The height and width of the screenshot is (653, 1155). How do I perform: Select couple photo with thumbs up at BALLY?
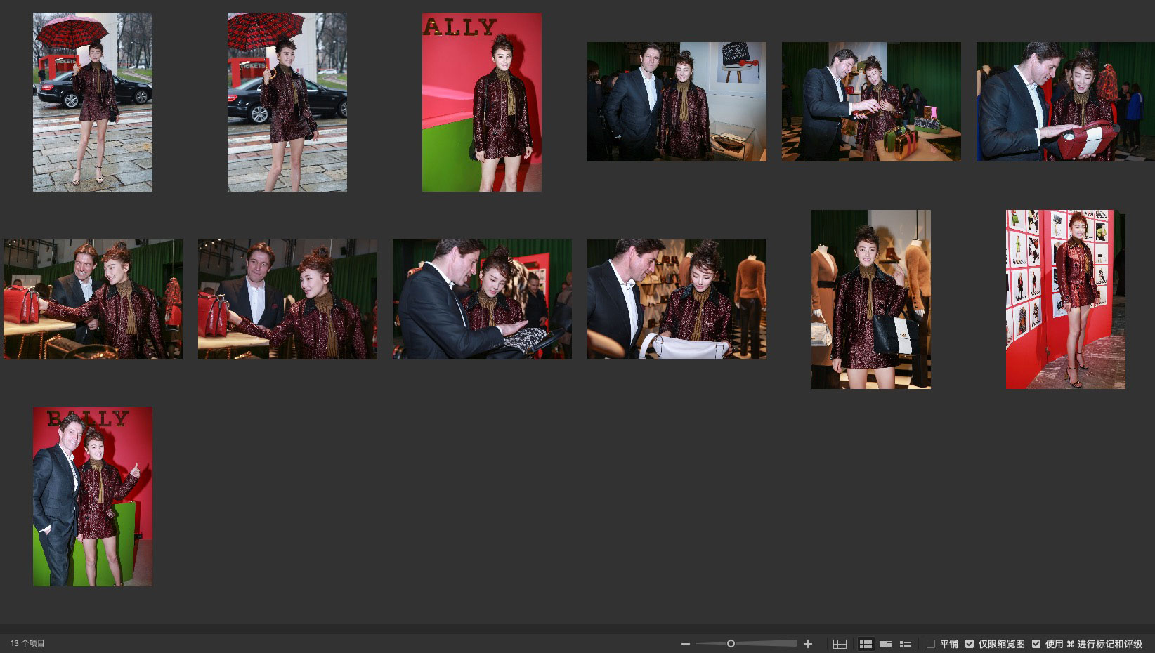click(x=93, y=496)
